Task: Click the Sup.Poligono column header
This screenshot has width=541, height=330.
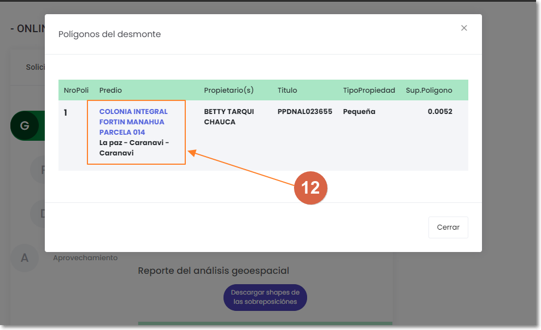Action: click(x=429, y=90)
